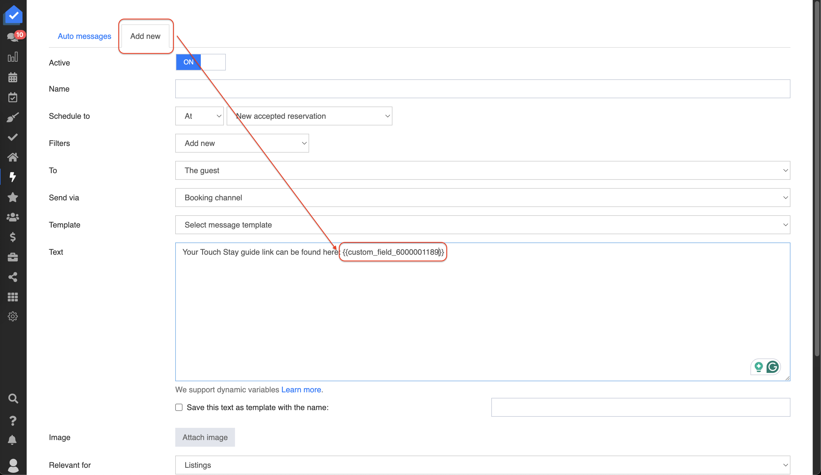
Task: Check Save this text as template
Action: click(179, 407)
